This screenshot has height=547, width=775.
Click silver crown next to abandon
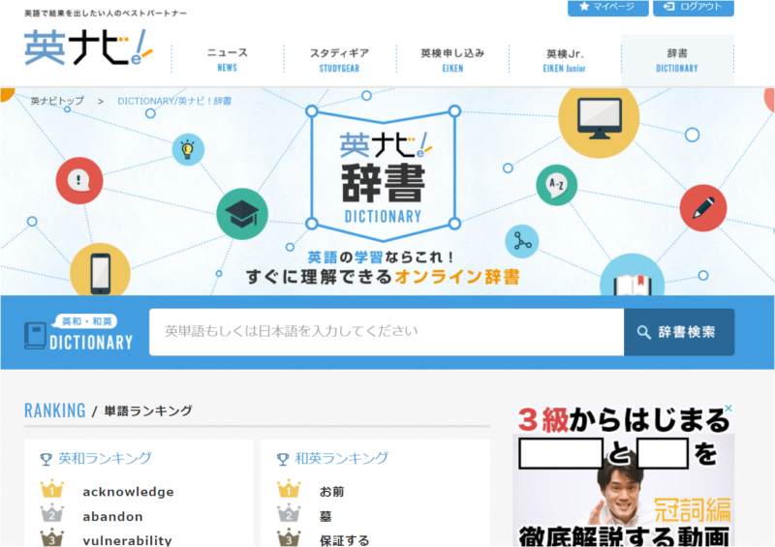pyautogui.click(x=52, y=513)
